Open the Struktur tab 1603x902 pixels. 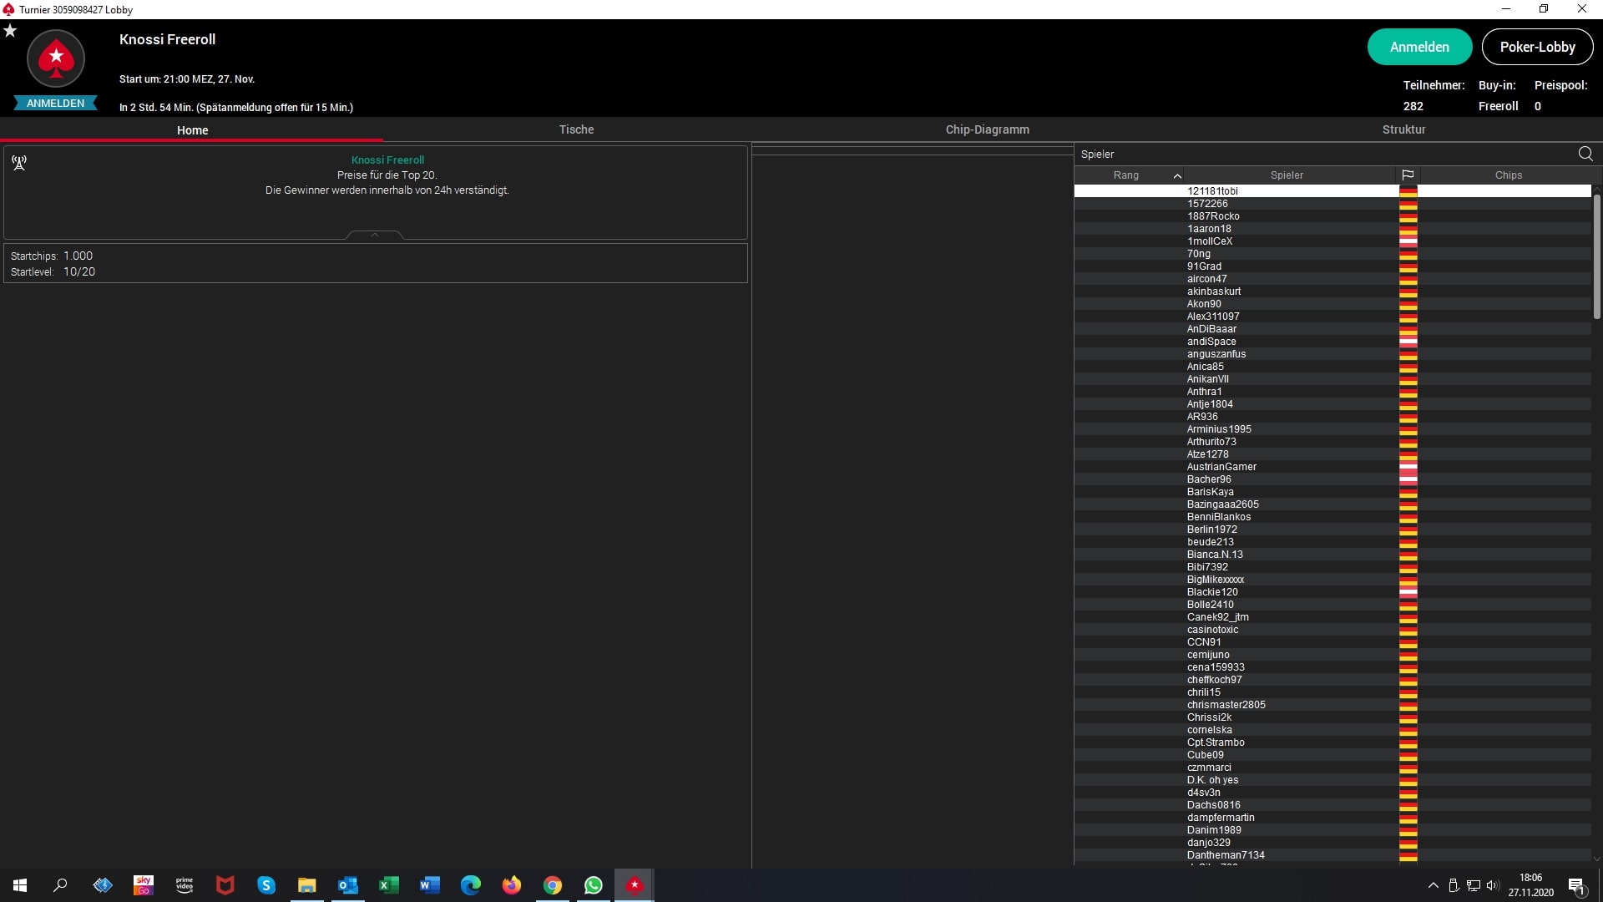coord(1403,129)
